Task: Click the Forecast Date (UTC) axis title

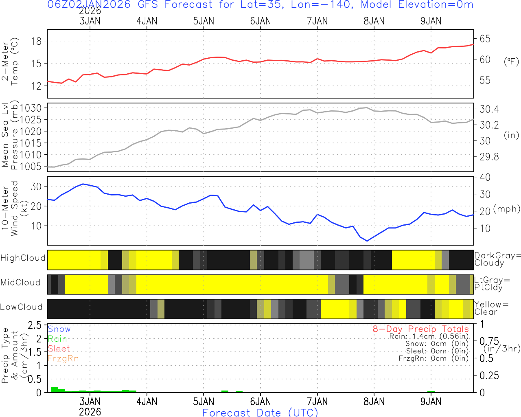Action: coord(260,413)
